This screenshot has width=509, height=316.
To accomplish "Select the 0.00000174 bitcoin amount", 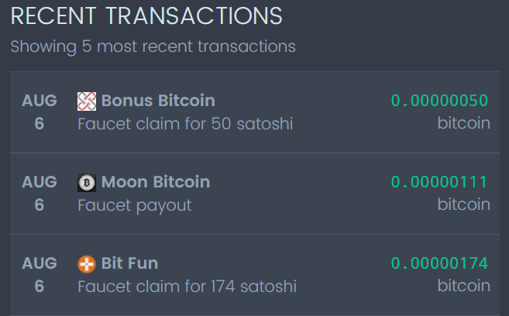I will click(439, 263).
